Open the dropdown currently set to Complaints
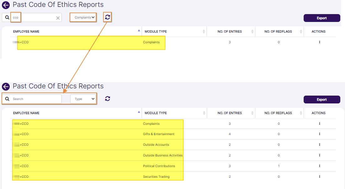 click(x=83, y=18)
